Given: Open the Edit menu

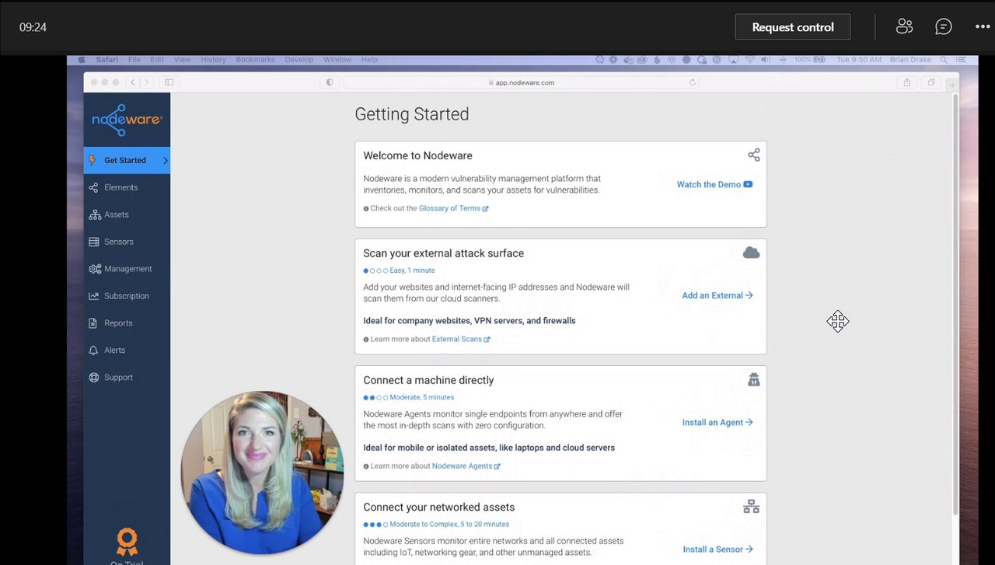Looking at the screenshot, I should (157, 60).
